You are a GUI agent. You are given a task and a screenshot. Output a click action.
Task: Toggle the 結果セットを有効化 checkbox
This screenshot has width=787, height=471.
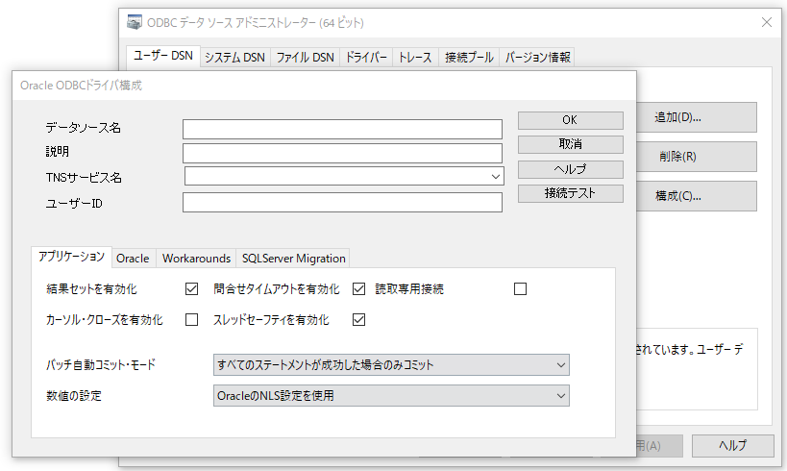(x=191, y=288)
